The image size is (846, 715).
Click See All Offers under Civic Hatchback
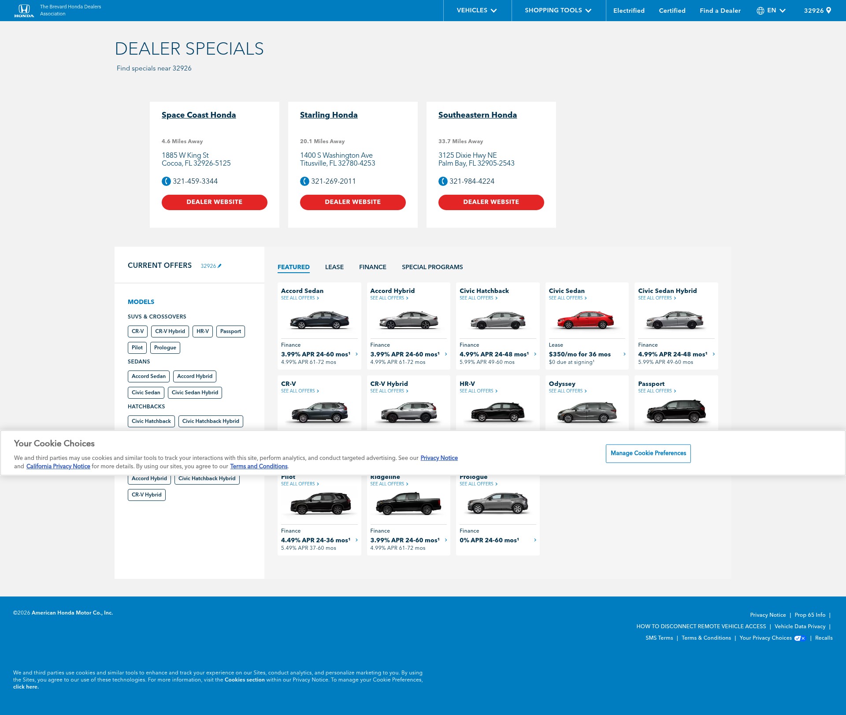(x=479, y=298)
